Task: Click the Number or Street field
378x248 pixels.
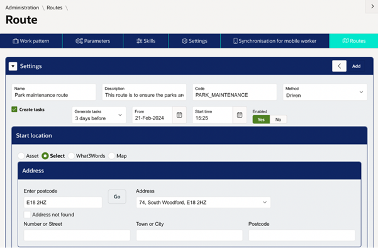Action: coord(77,235)
